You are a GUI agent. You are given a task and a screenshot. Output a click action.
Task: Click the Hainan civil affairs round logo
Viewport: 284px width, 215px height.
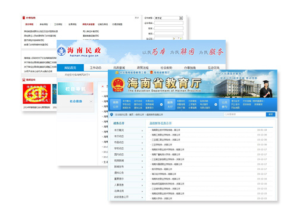point(61,52)
